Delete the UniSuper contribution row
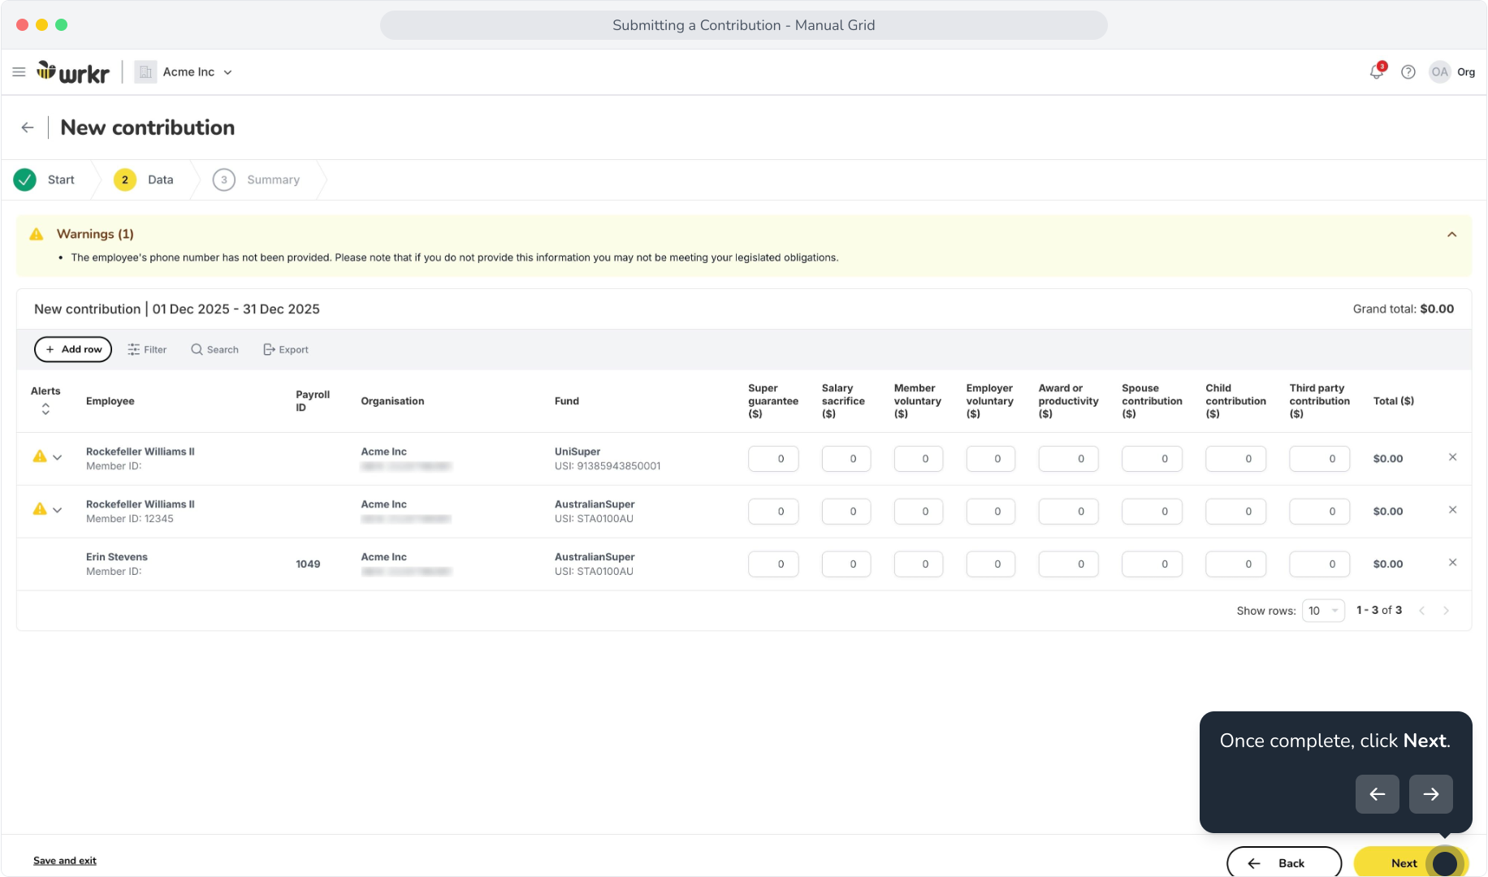The image size is (1488, 877). (x=1452, y=457)
